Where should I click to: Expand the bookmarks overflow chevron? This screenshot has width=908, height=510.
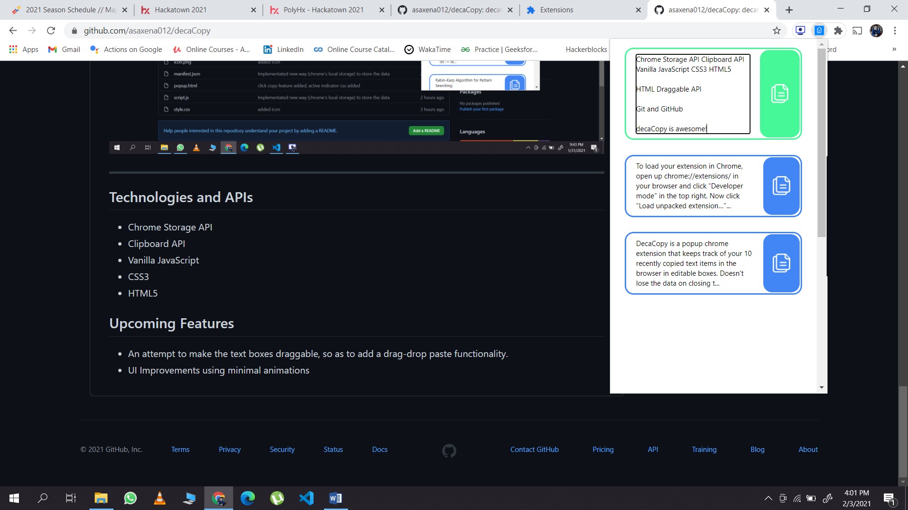(x=894, y=49)
